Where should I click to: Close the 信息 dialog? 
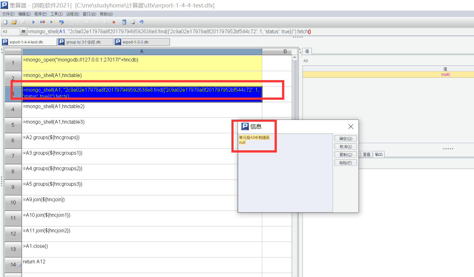pos(351,126)
